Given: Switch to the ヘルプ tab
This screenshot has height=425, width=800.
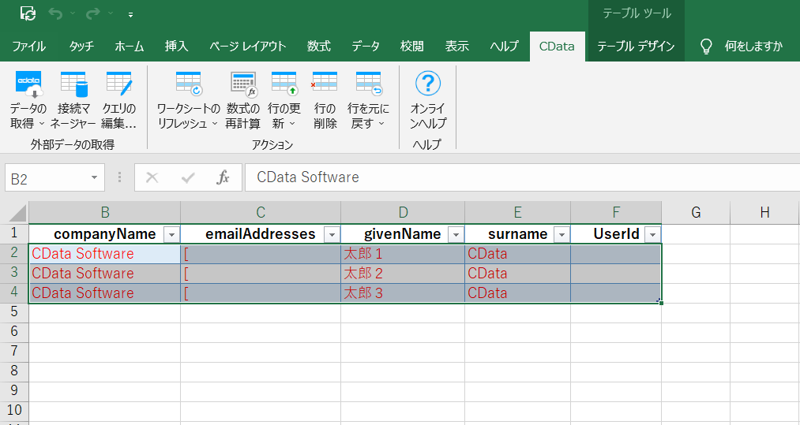Looking at the screenshot, I should click(504, 47).
